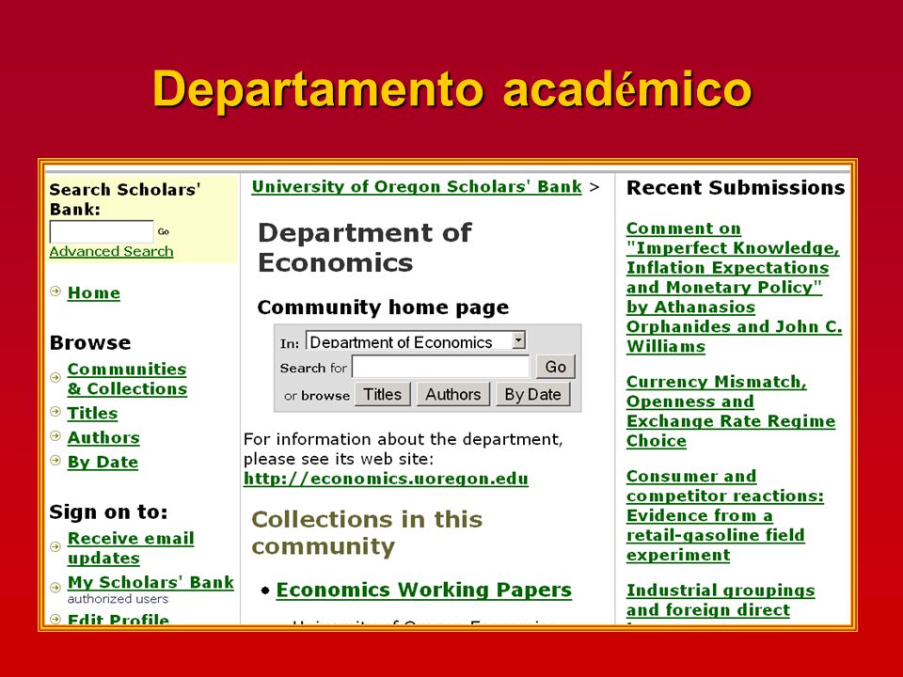Screen dimensions: 903x677
Task: Click the Advanced Search link
Action: point(111,251)
